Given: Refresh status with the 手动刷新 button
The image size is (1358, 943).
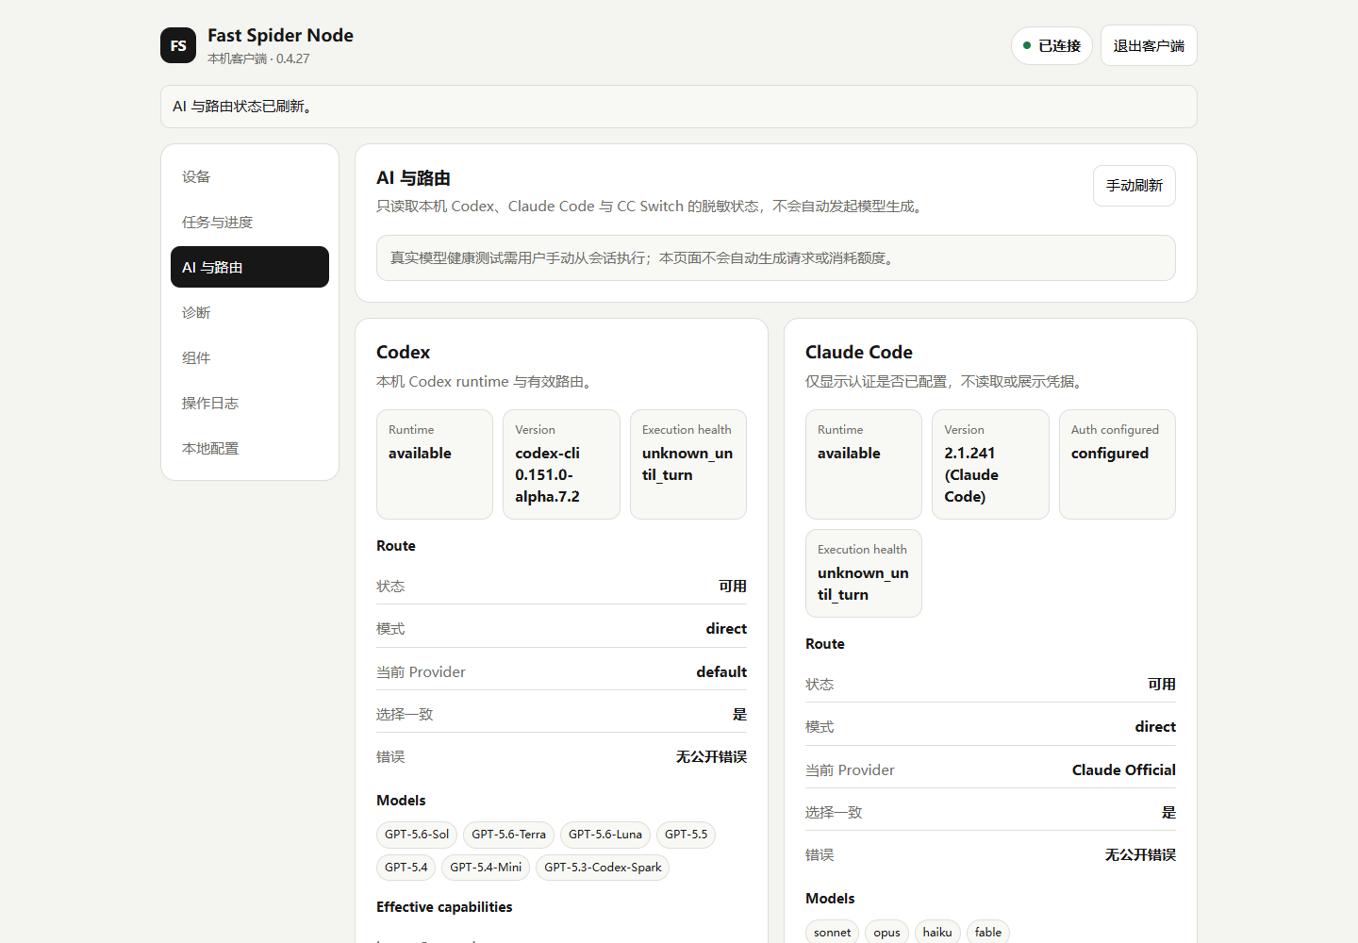Looking at the screenshot, I should point(1134,186).
